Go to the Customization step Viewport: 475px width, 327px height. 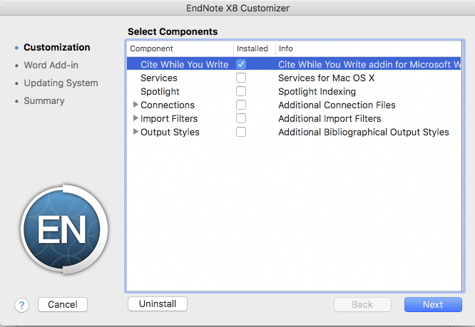pyautogui.click(x=56, y=48)
